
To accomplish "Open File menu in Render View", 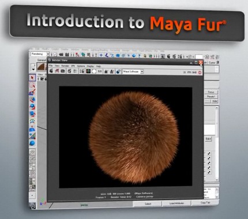I will pos(51,66).
